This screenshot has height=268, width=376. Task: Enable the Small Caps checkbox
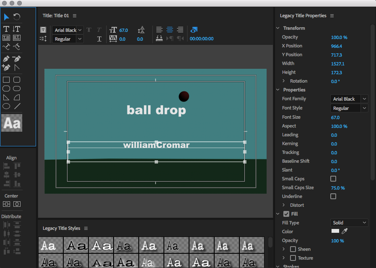pyautogui.click(x=333, y=179)
